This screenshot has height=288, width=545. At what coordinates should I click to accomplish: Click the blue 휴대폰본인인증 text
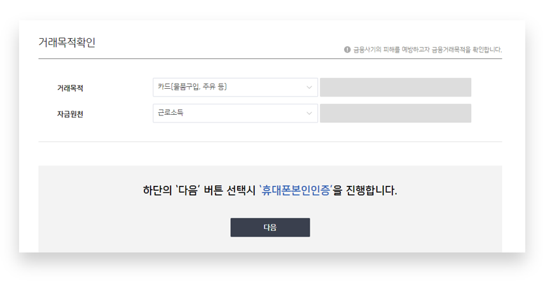click(x=296, y=190)
